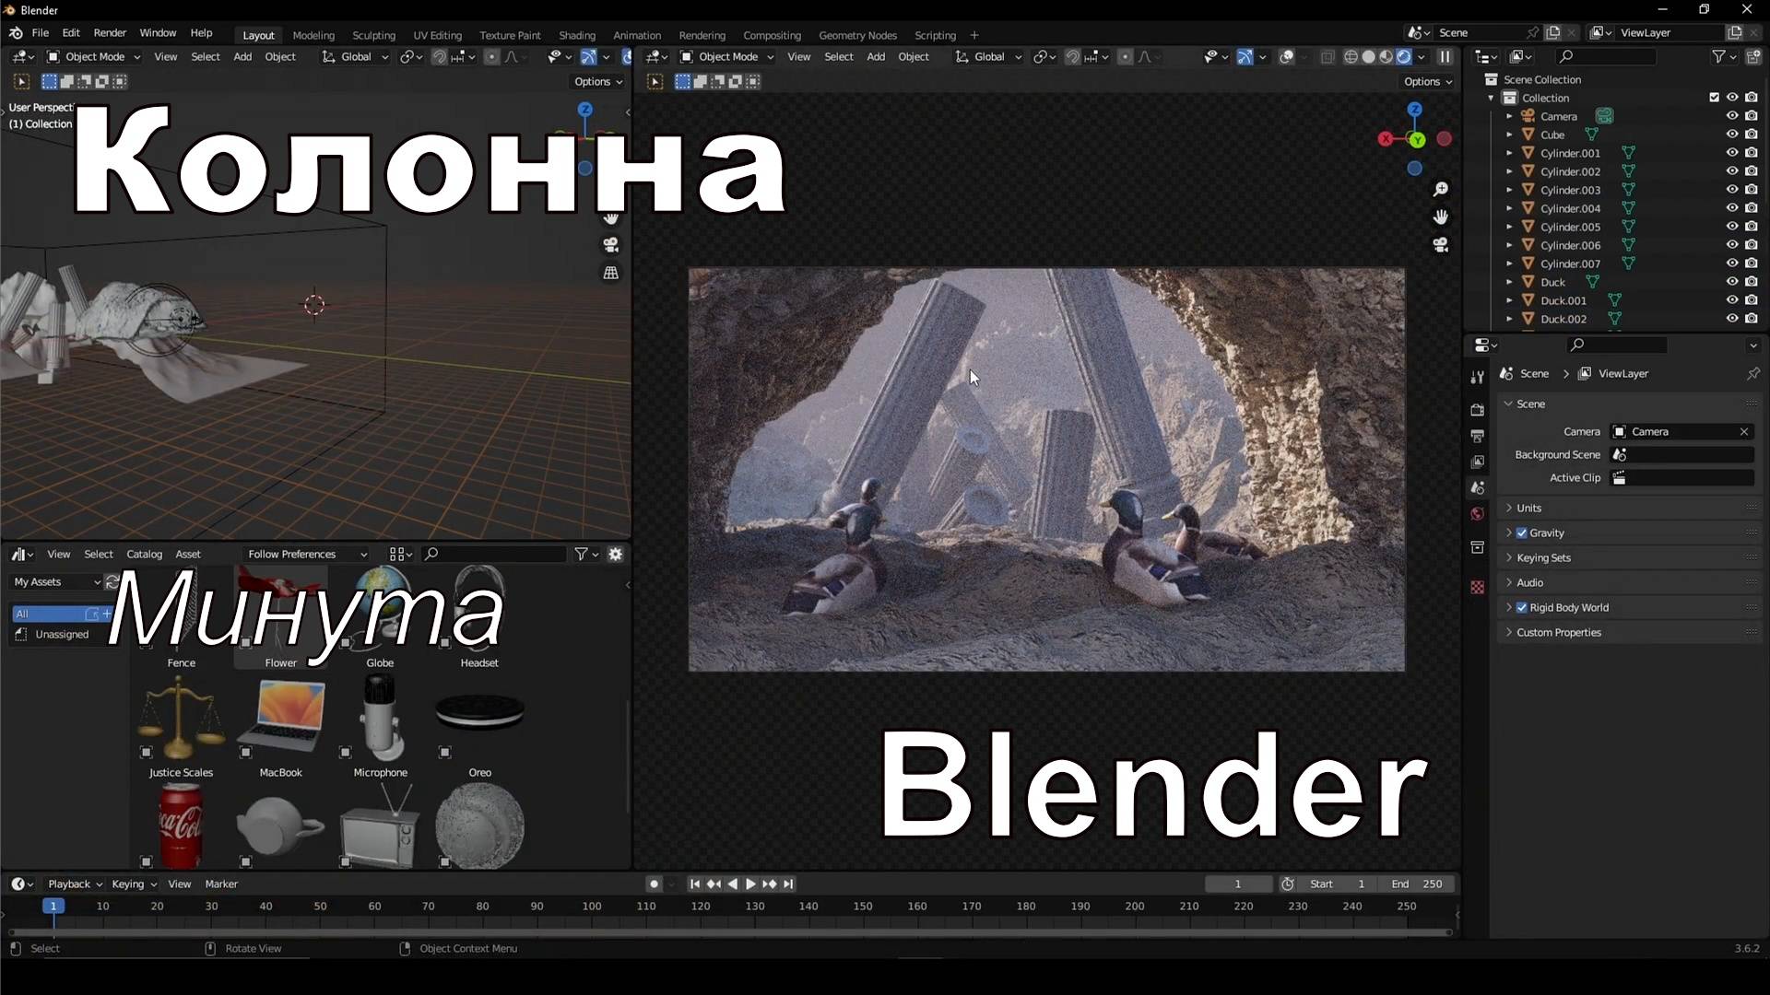The height and width of the screenshot is (995, 1770).
Task: Play the animation in timeline
Action: (750, 884)
